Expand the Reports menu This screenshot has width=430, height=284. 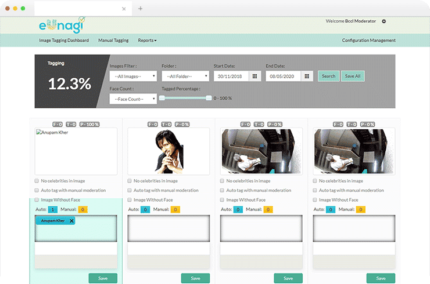point(147,40)
